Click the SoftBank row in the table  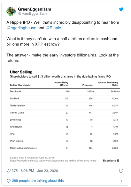click(65, 98)
